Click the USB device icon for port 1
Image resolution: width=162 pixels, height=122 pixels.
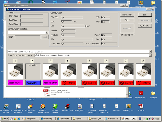click(16, 71)
